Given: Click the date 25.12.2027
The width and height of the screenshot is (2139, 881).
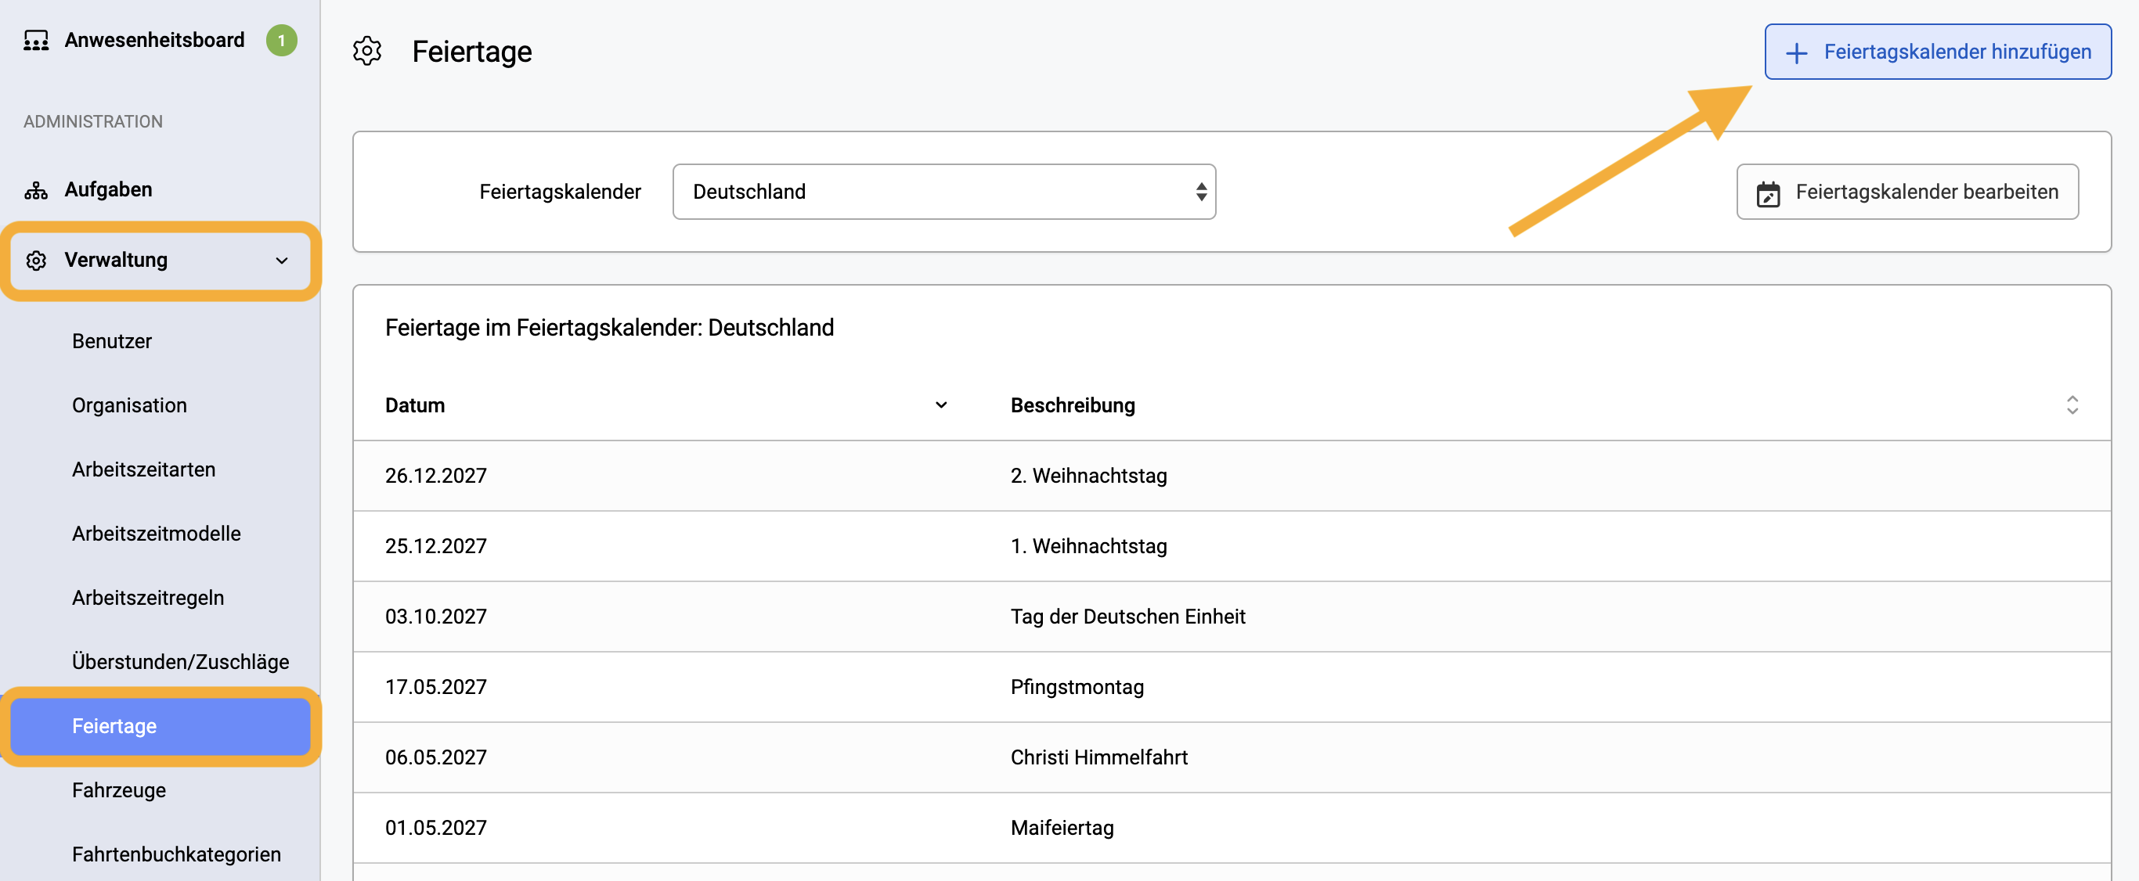Looking at the screenshot, I should pos(436,546).
